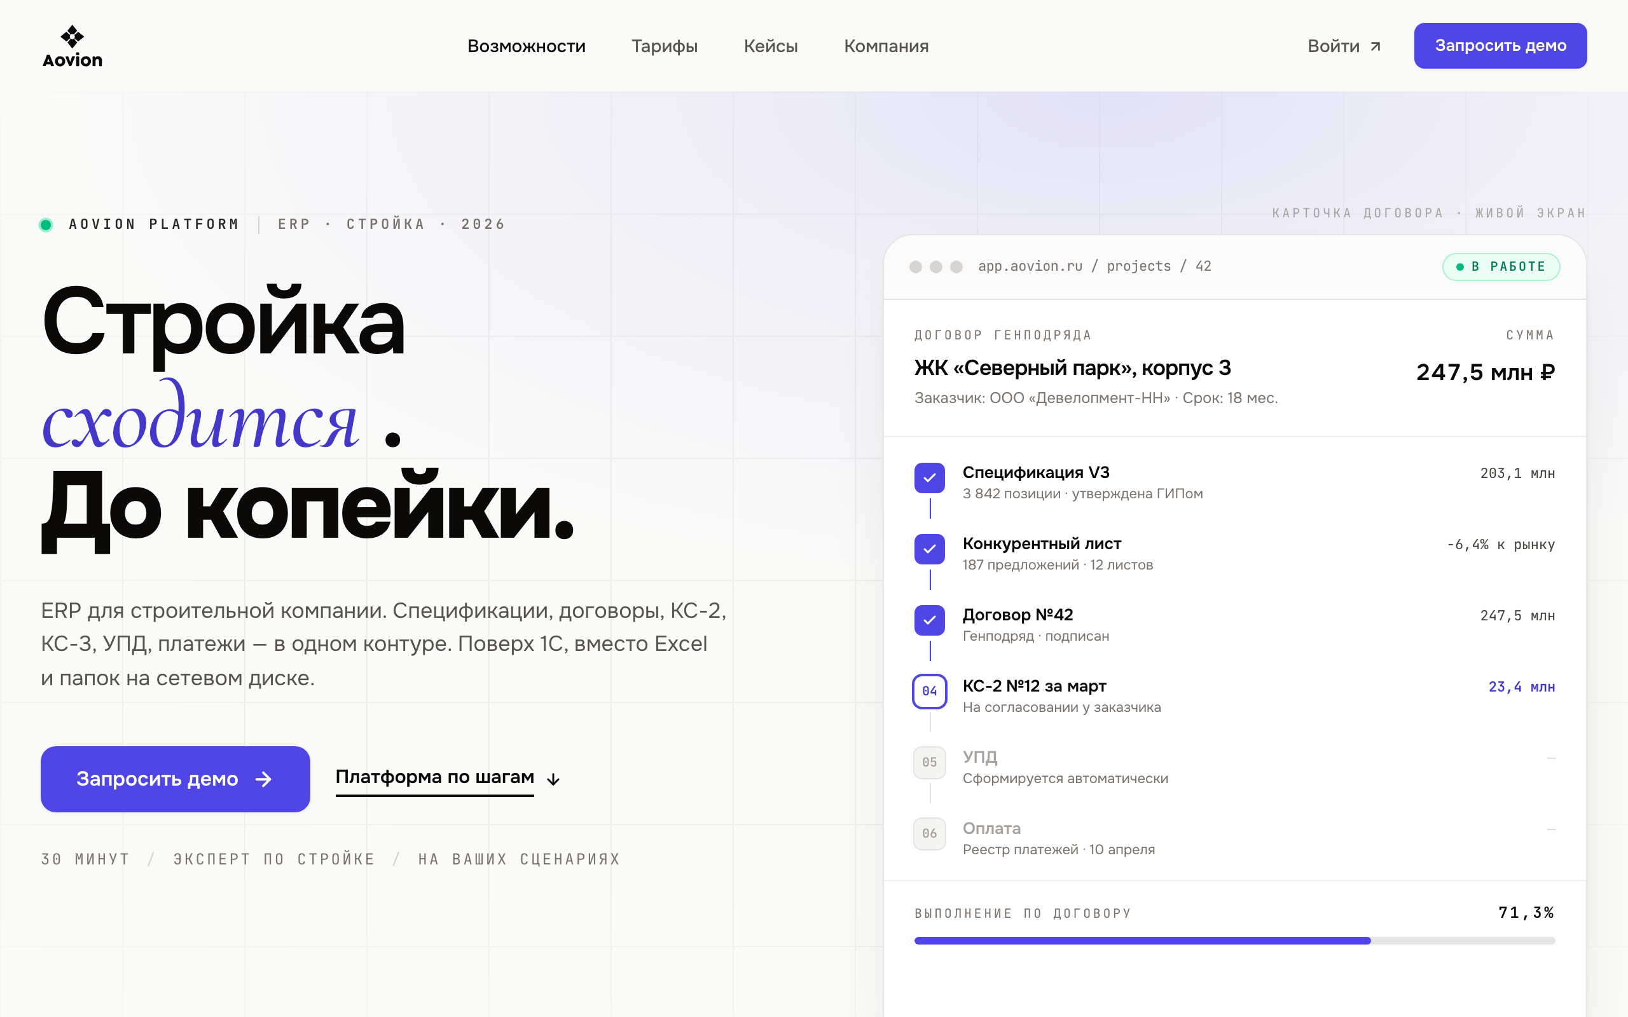
Task: Open the Возможности menu item
Action: click(x=526, y=46)
